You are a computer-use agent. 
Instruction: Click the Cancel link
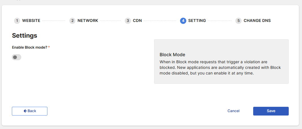point(233,111)
